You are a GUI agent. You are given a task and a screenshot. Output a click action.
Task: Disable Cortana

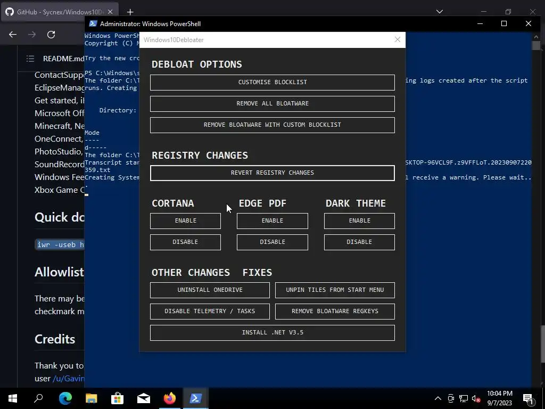(185, 242)
